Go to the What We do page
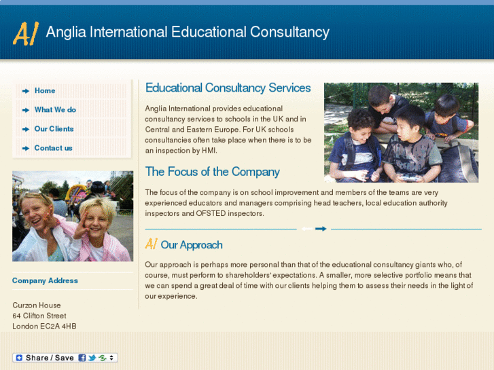The width and height of the screenshot is (494, 370). (55, 109)
